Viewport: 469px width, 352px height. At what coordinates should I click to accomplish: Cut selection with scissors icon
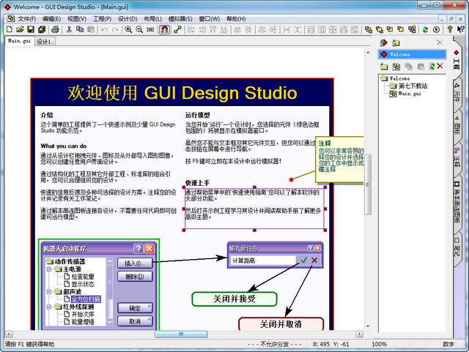69,29
